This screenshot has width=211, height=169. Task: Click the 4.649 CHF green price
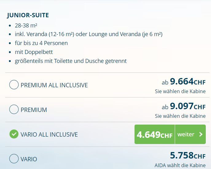154,134
